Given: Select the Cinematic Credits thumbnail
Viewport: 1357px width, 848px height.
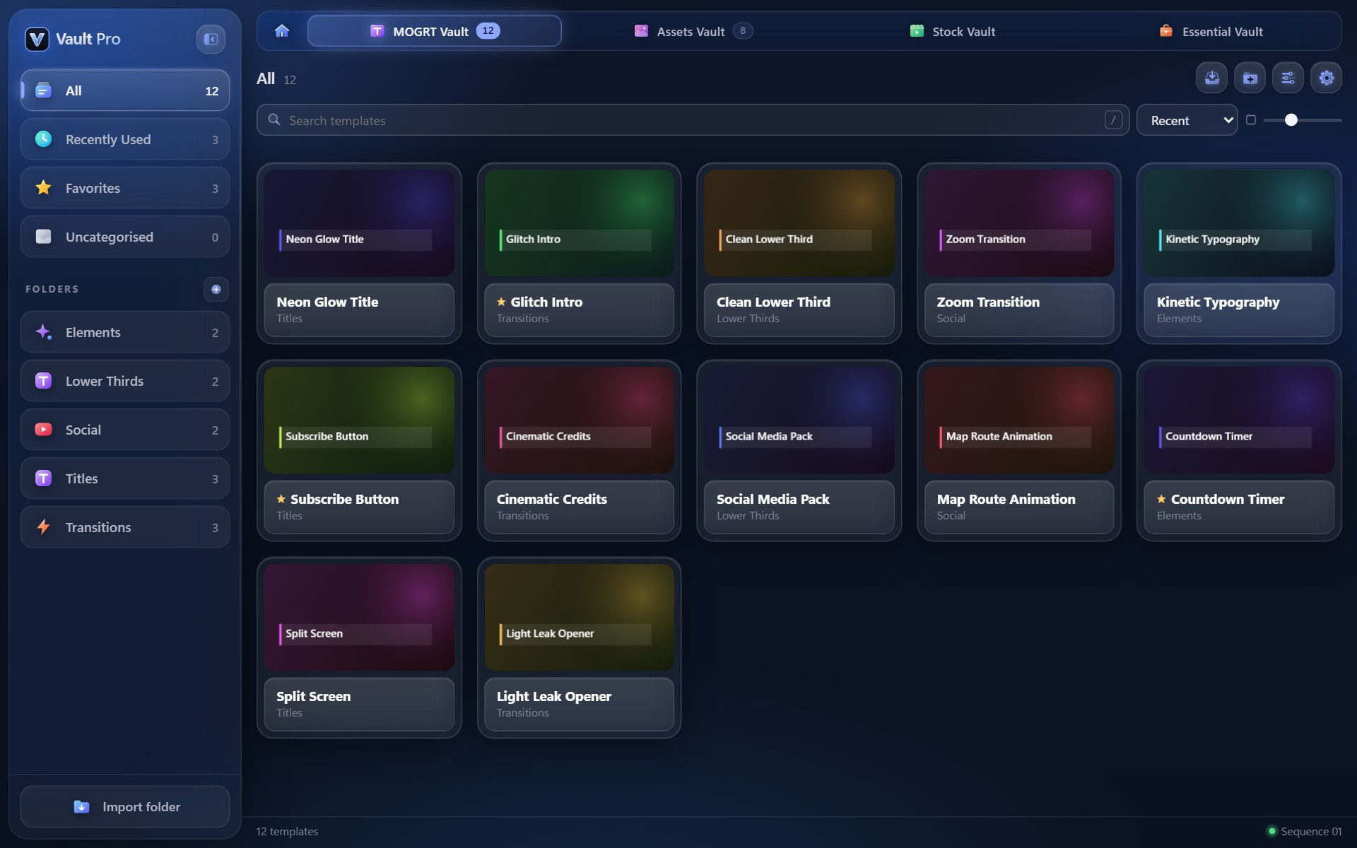Looking at the screenshot, I should tap(580, 420).
